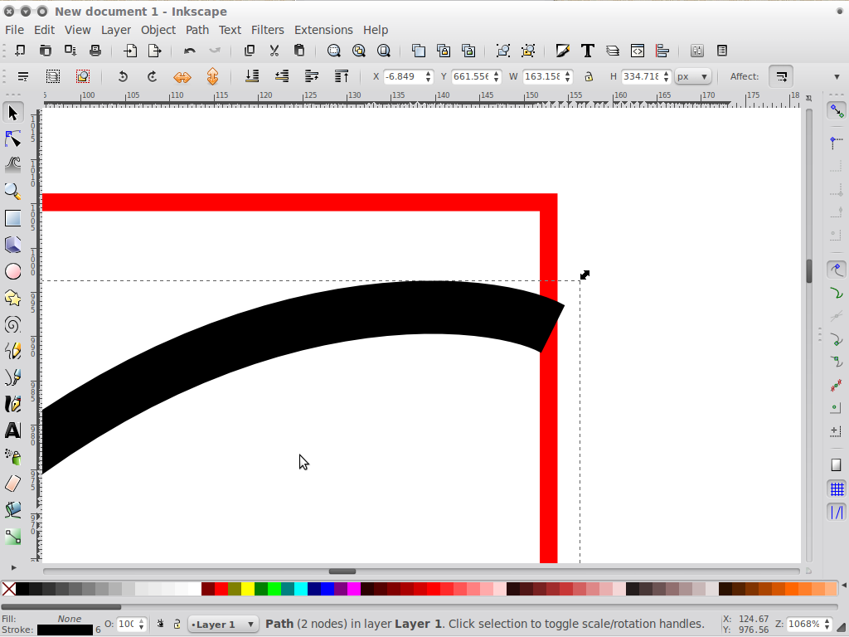The image size is (849, 637).
Task: Toggle the width-height ratio lock
Action: (x=589, y=76)
